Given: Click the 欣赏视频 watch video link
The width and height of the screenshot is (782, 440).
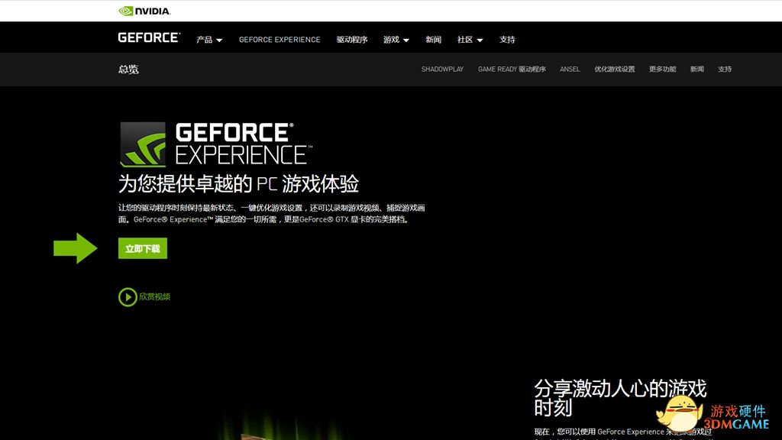Looking at the screenshot, I should point(154,297).
